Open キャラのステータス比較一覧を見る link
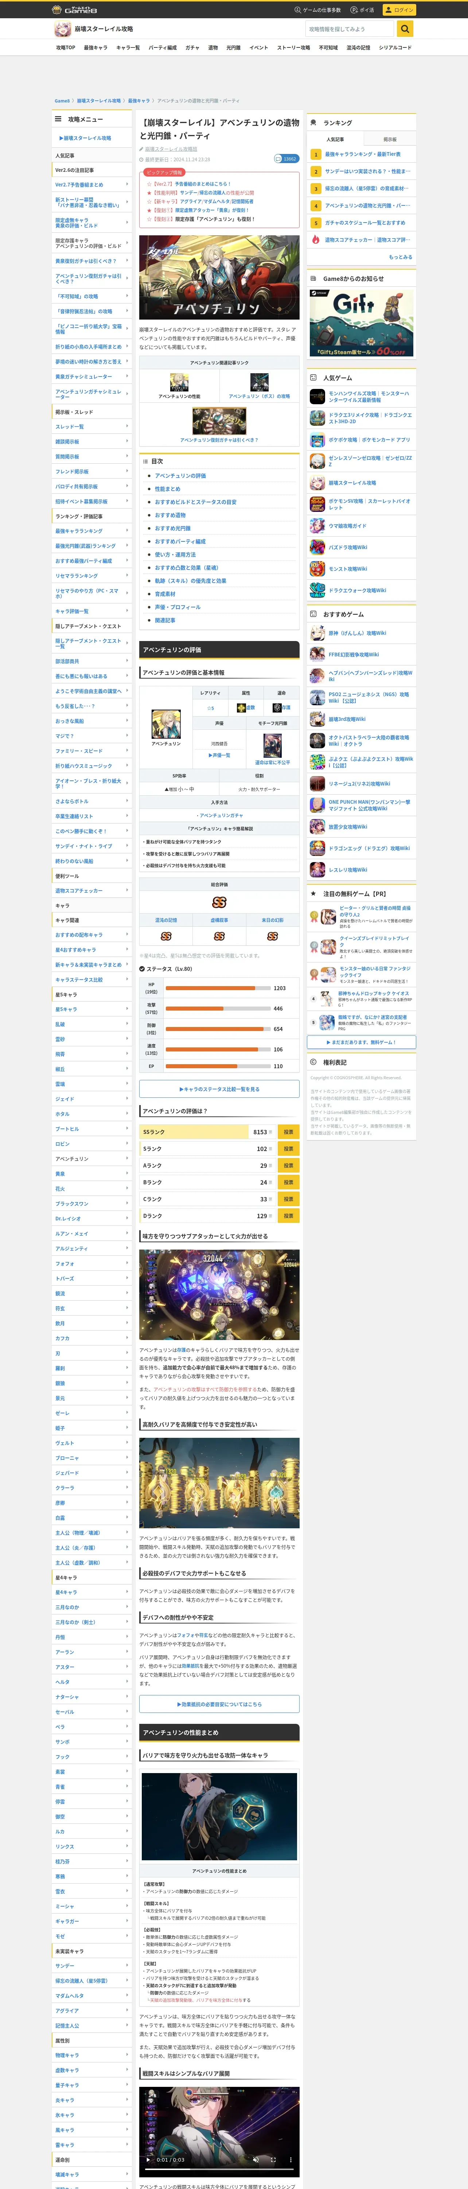This screenshot has width=468, height=2189. (219, 1089)
